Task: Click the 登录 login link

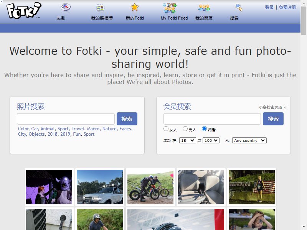Action: [x=269, y=7]
